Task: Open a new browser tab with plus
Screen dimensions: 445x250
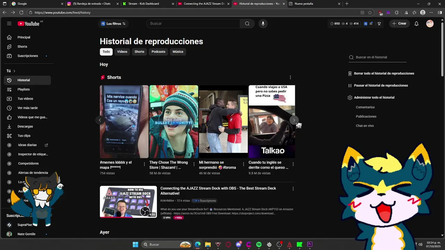Action: (x=347, y=4)
